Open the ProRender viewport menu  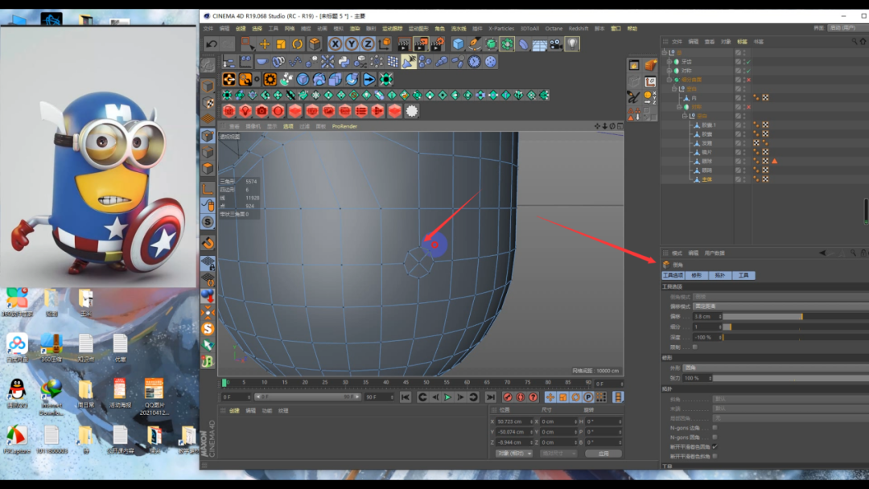(344, 126)
